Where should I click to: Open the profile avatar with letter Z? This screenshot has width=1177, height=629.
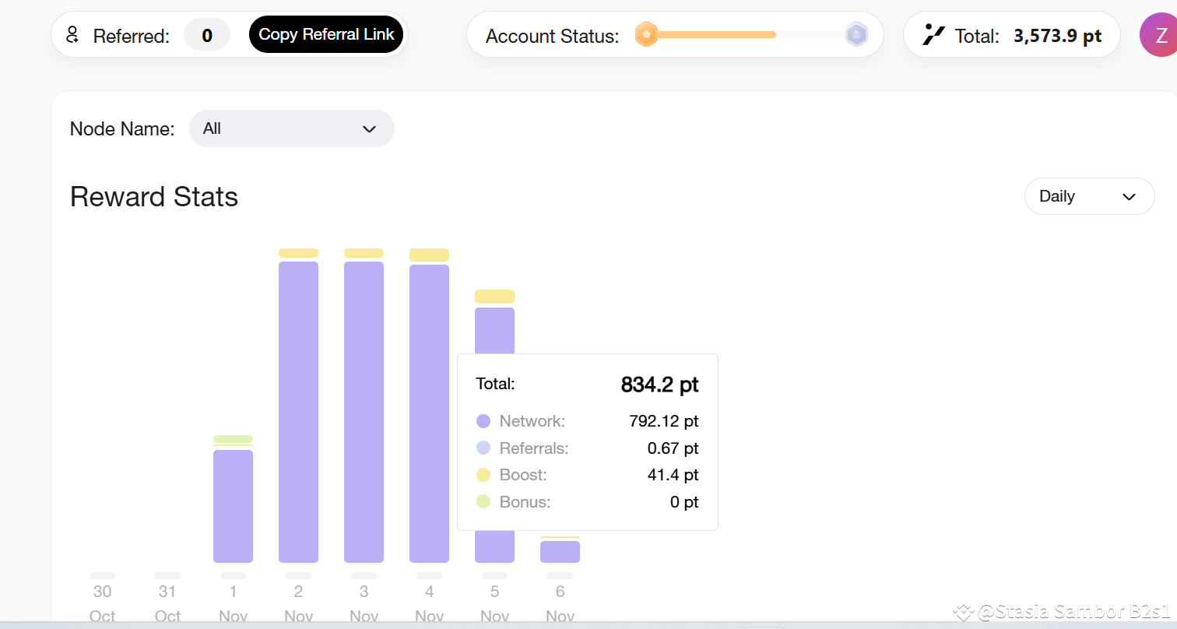coord(1160,35)
